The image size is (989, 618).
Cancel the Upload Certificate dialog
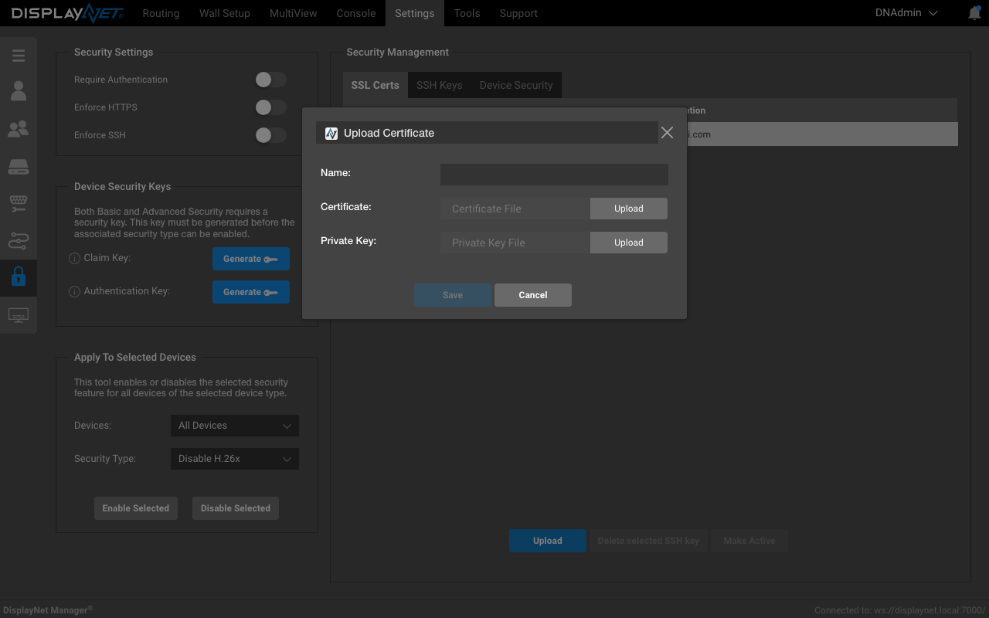tap(533, 295)
